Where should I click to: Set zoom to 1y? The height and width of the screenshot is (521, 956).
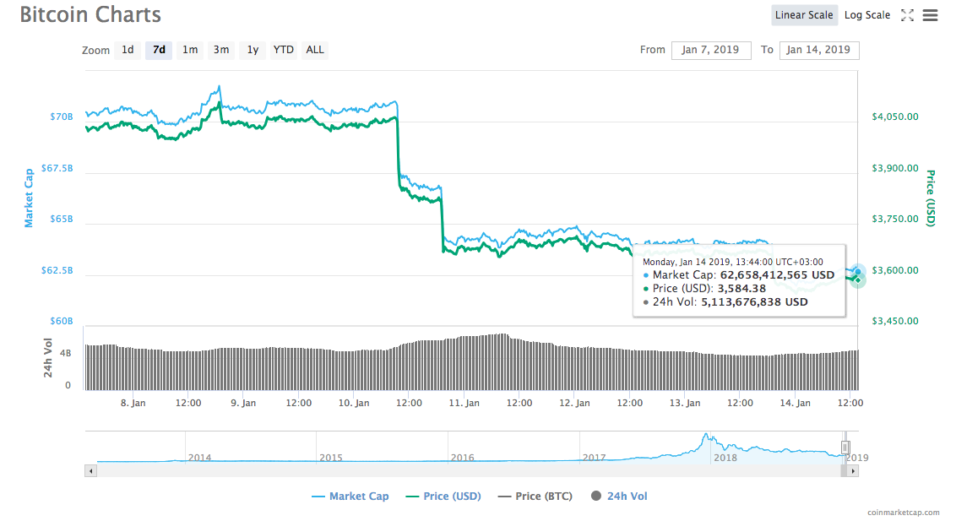(253, 50)
